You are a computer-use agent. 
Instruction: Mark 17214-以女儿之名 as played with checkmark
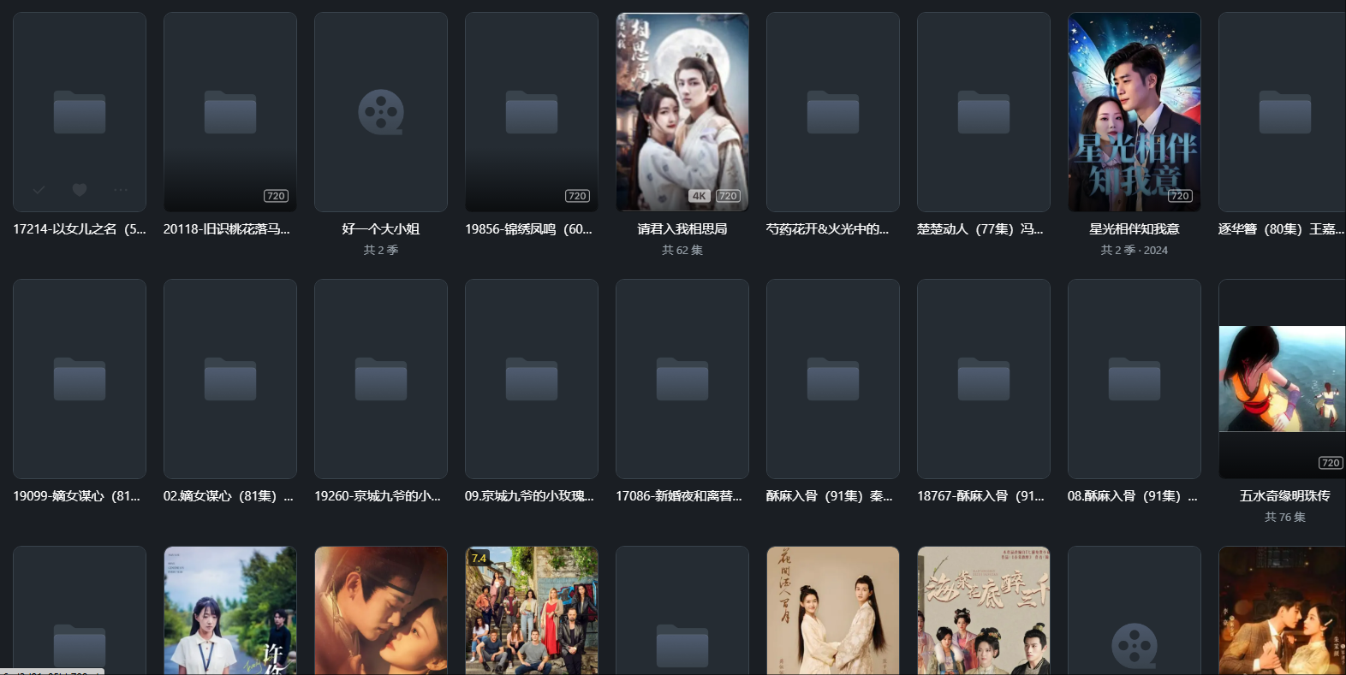39,190
